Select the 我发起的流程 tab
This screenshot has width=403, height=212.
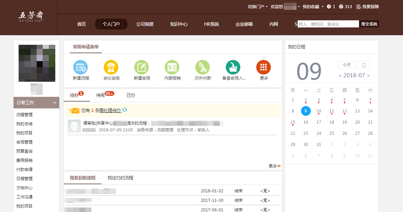82,178
